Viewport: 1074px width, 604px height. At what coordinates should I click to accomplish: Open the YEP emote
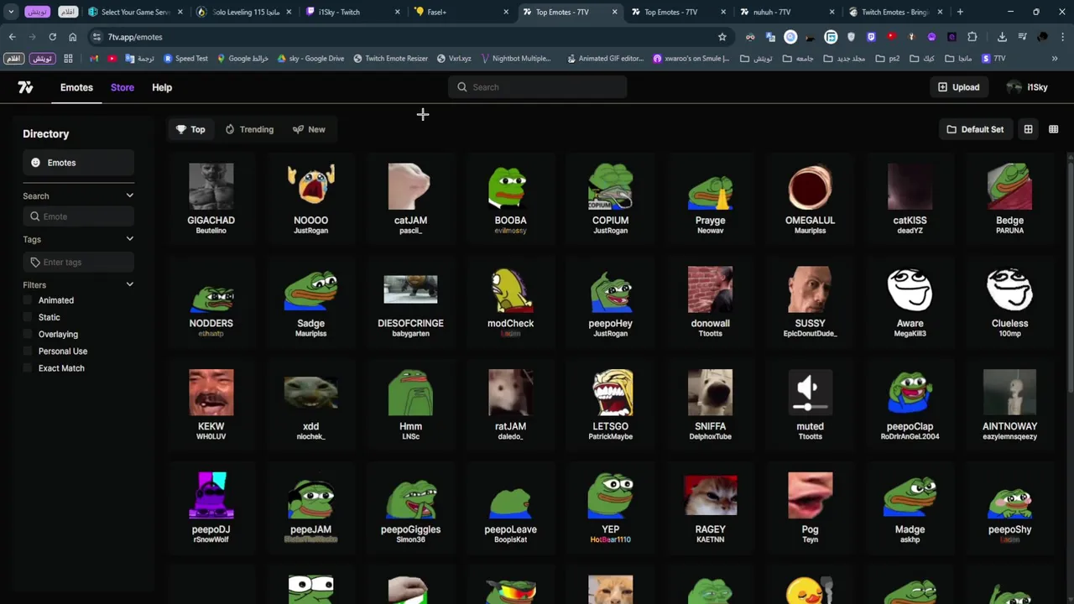tap(610, 508)
